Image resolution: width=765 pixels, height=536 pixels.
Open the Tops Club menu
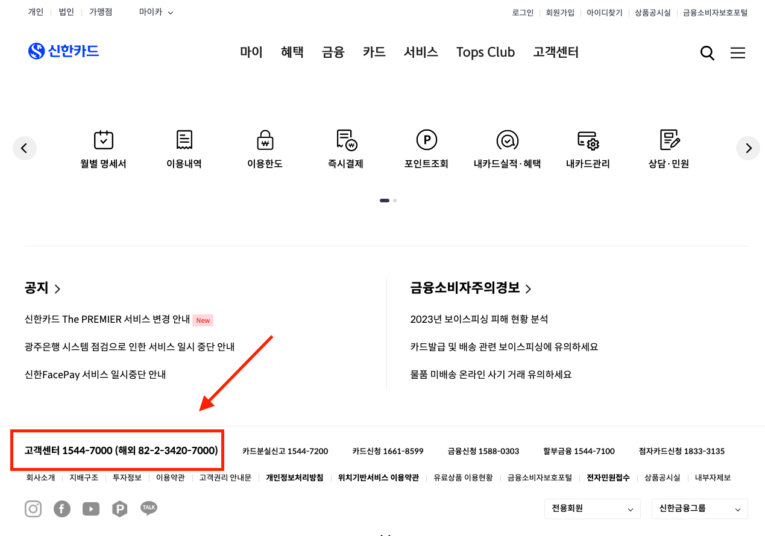(486, 52)
